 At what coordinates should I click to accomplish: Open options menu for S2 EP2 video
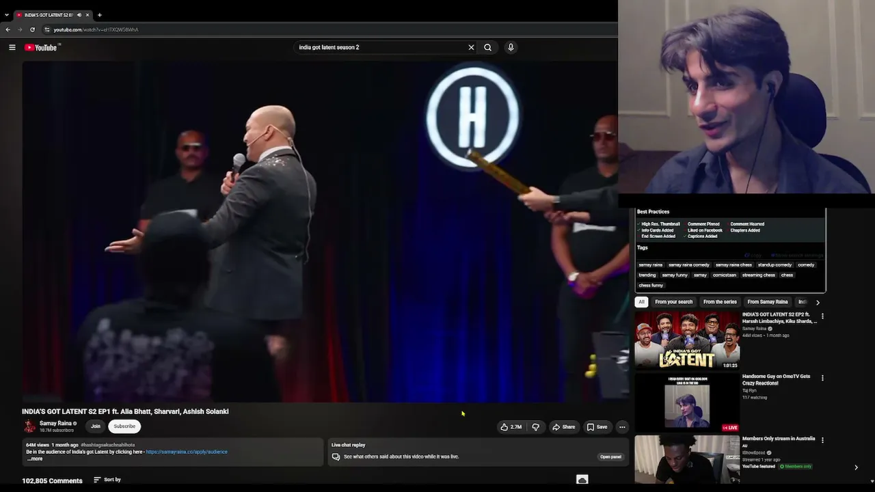822,316
